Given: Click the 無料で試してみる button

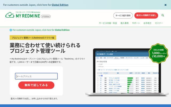Looking at the screenshot, I should pyautogui.click(x=36, y=85).
